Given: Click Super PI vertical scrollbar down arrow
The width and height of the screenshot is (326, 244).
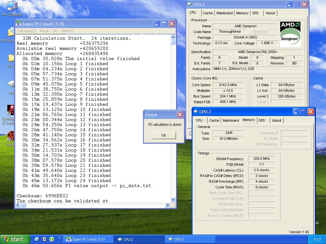Looking at the screenshot, I should pos(173,200).
